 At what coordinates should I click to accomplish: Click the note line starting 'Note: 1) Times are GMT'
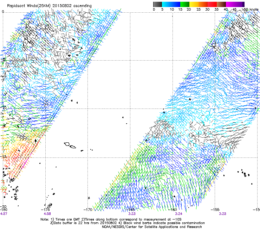[111, 219]
